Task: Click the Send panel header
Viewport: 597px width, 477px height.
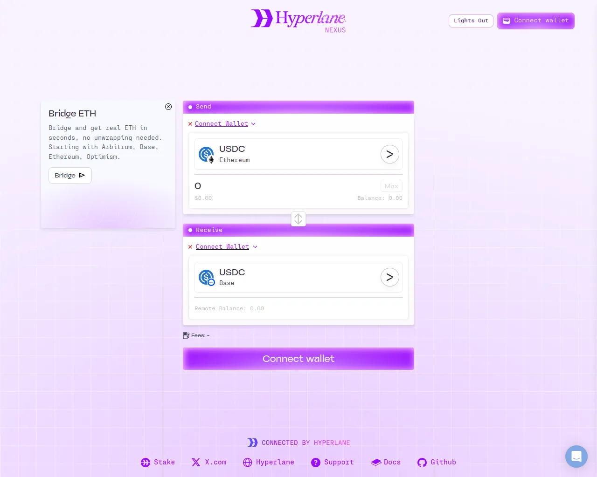Action: tap(298, 107)
